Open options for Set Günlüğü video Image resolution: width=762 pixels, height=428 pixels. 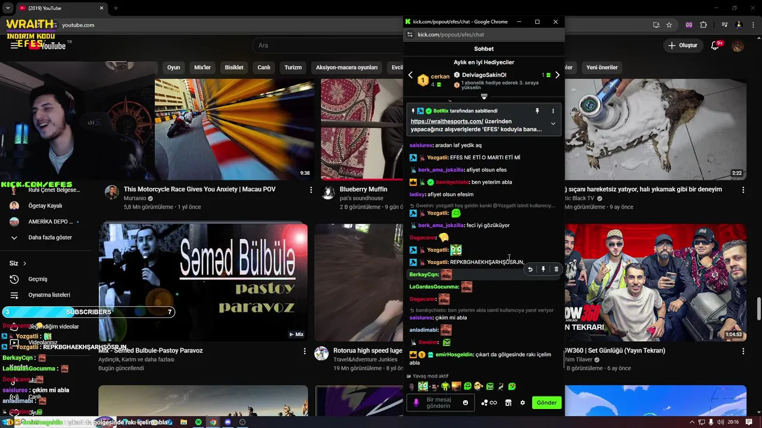743,351
